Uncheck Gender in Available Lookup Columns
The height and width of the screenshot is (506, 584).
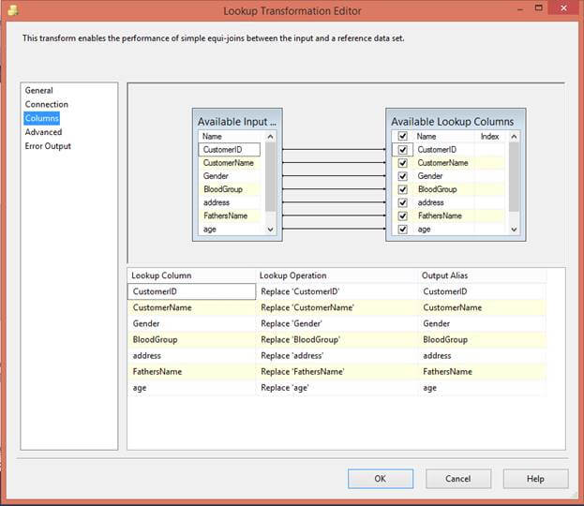pos(403,176)
